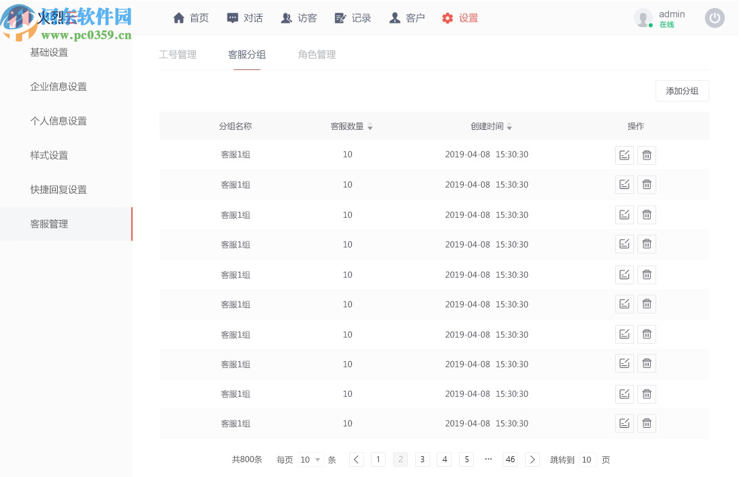
Task: Go to the 对话 conversations section
Action: click(x=245, y=18)
